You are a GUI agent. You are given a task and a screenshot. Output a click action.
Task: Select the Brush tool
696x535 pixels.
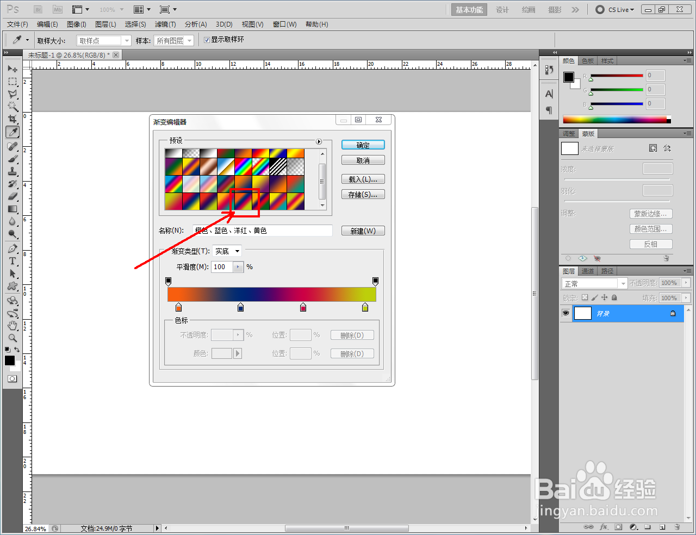point(13,159)
